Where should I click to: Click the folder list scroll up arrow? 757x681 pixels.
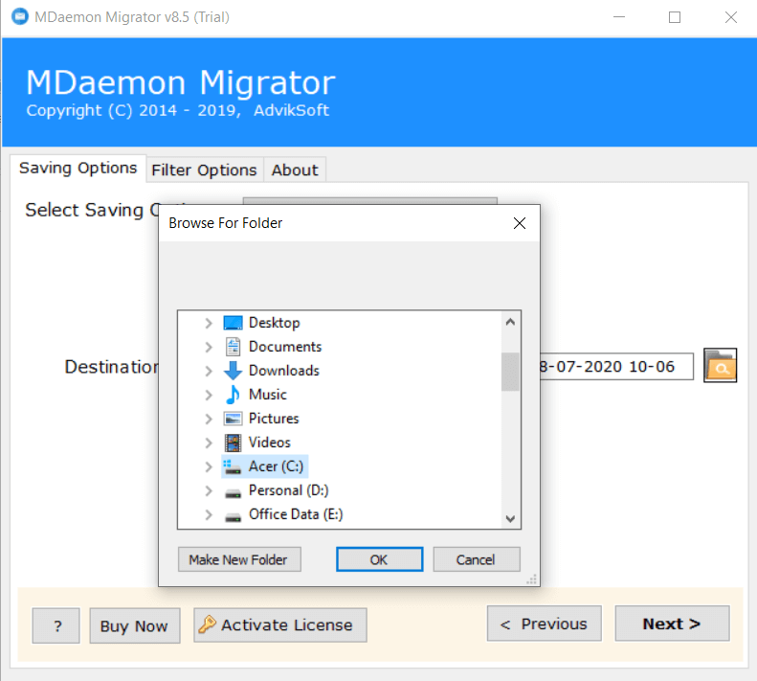[x=510, y=322]
